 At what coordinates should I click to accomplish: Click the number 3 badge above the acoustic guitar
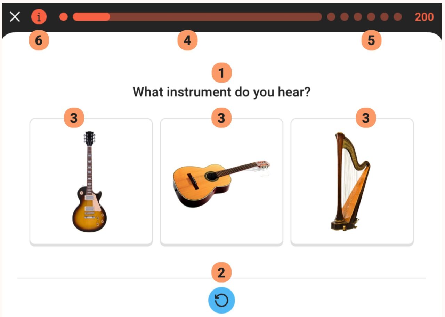click(x=221, y=118)
